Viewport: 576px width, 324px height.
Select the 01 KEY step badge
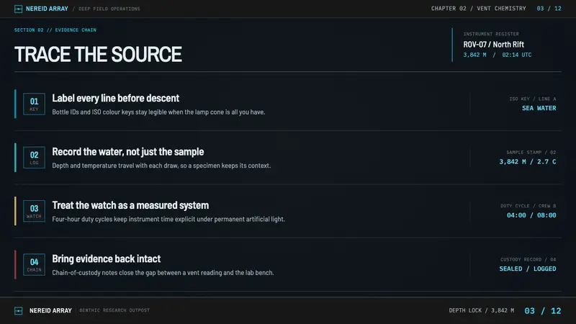(x=34, y=104)
